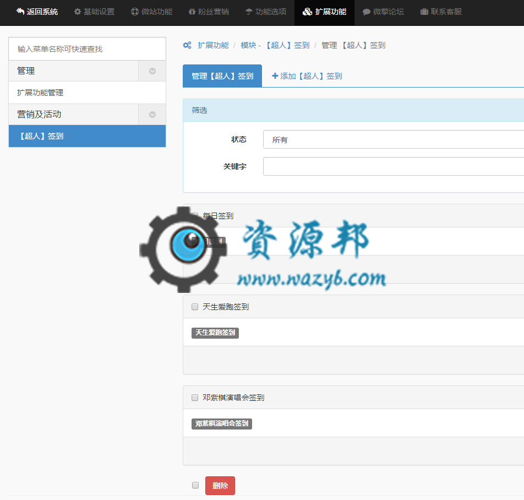Open 模块 - 【超人】签到 breadcrumb link
Screen dimensions: 524x500
tap(275, 45)
